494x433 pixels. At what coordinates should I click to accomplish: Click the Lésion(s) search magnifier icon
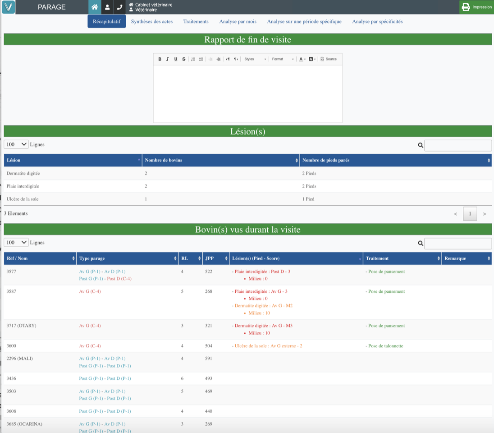pyautogui.click(x=420, y=145)
